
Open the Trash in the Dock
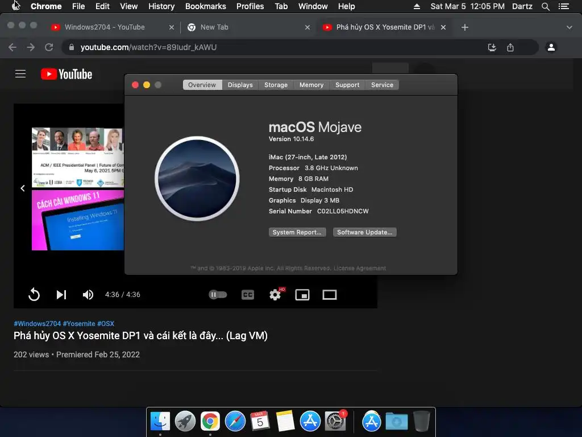click(421, 421)
